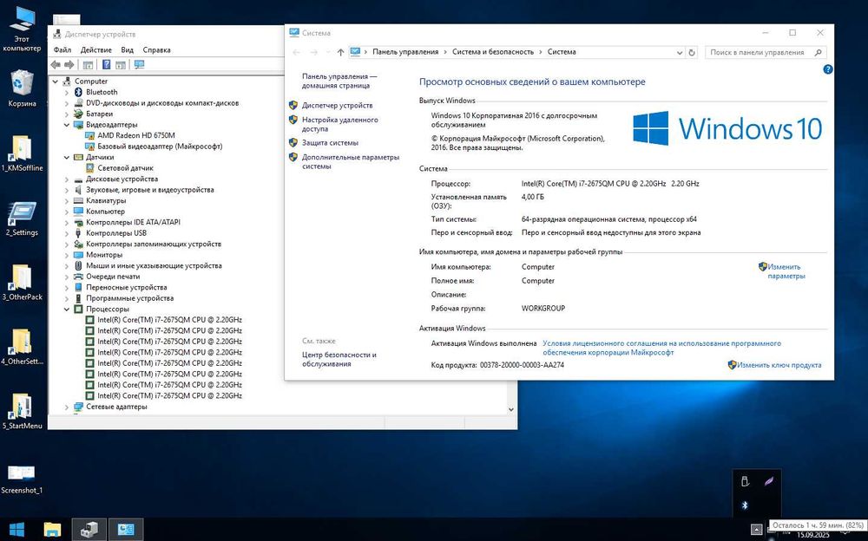Image resolution: width=868 pixels, height=541 pixels.
Task: Expand the DVD-дисководы node
Action: (67, 103)
